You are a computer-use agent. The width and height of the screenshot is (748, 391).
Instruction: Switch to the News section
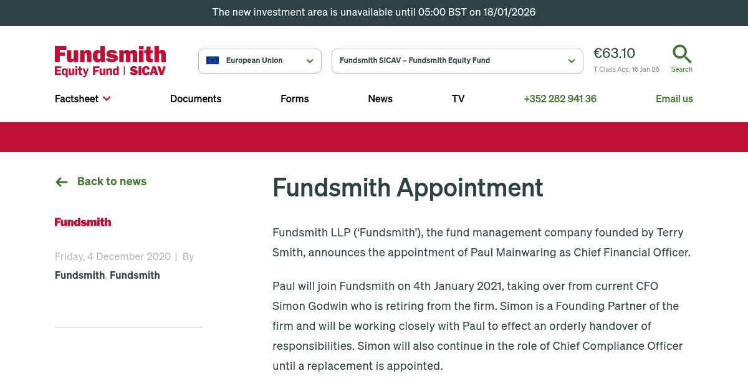[380, 99]
